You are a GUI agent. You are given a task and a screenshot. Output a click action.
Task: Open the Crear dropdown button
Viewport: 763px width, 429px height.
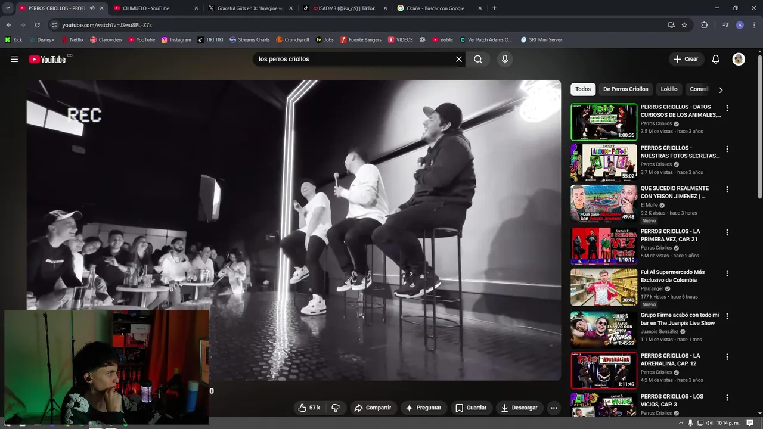click(686, 59)
